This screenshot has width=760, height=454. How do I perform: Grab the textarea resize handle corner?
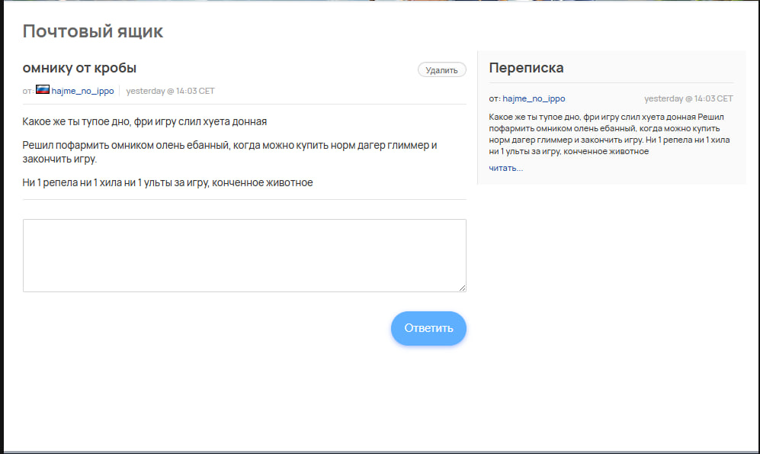click(463, 288)
